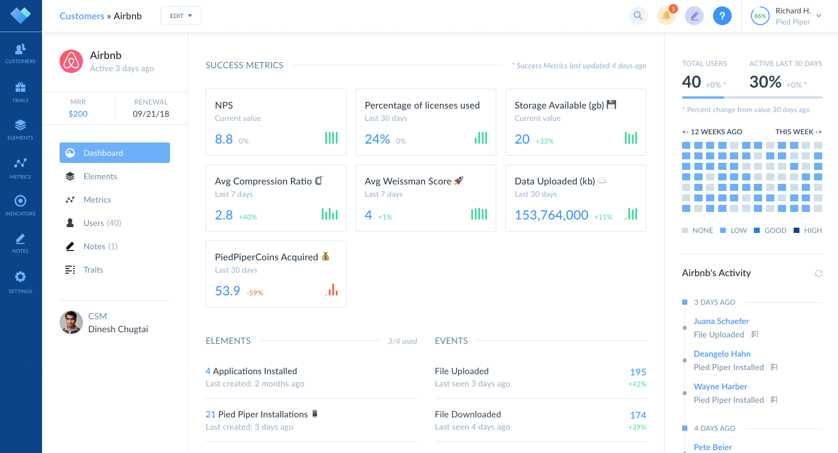Click the HIGH legend swatch
The width and height of the screenshot is (838, 453).
pyautogui.click(x=797, y=231)
